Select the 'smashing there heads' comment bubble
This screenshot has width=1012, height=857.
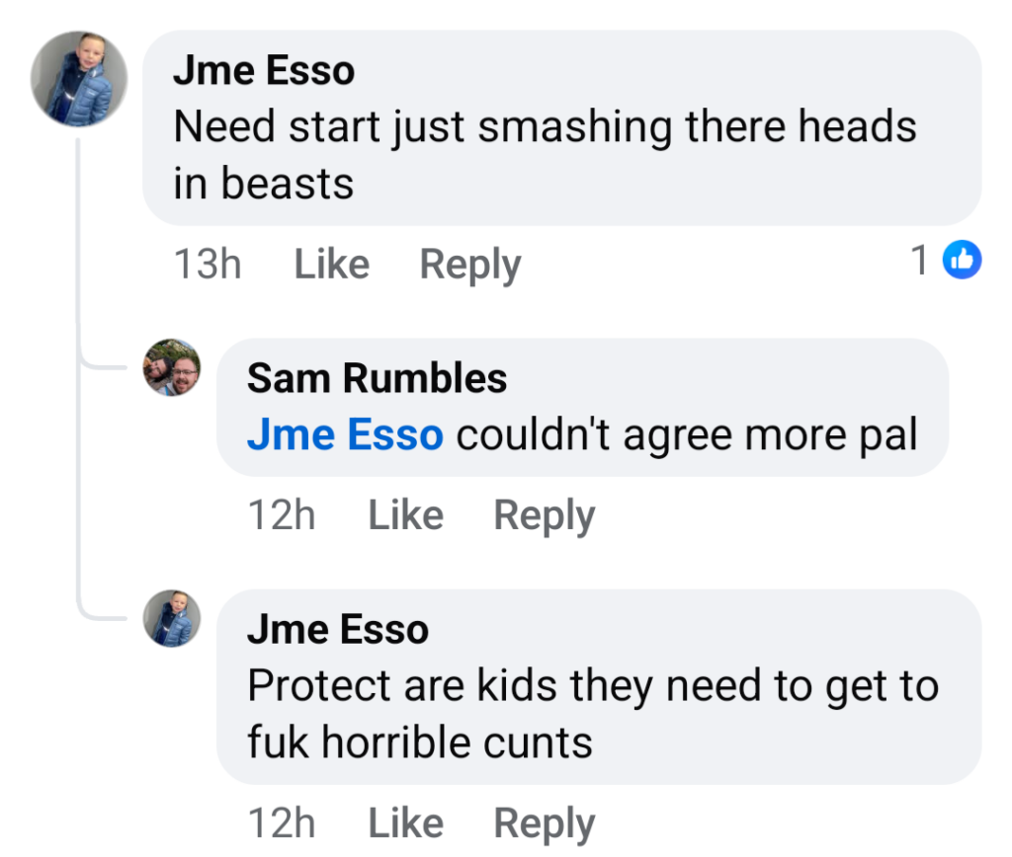pos(562,127)
